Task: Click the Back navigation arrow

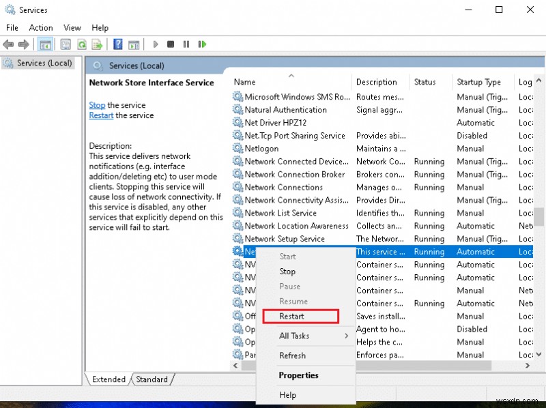Action: [8, 44]
